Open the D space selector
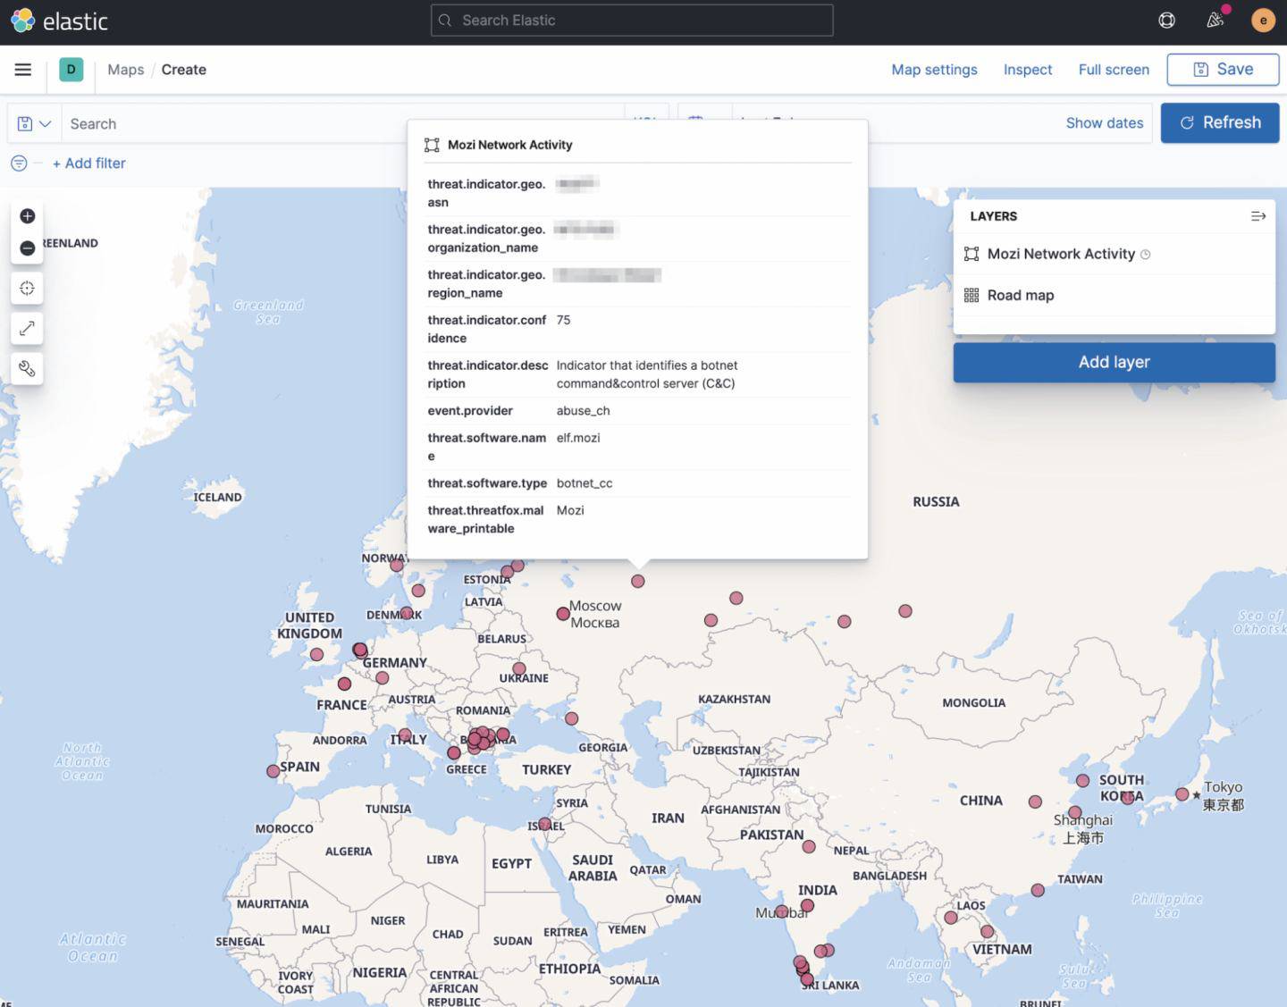 (71, 69)
